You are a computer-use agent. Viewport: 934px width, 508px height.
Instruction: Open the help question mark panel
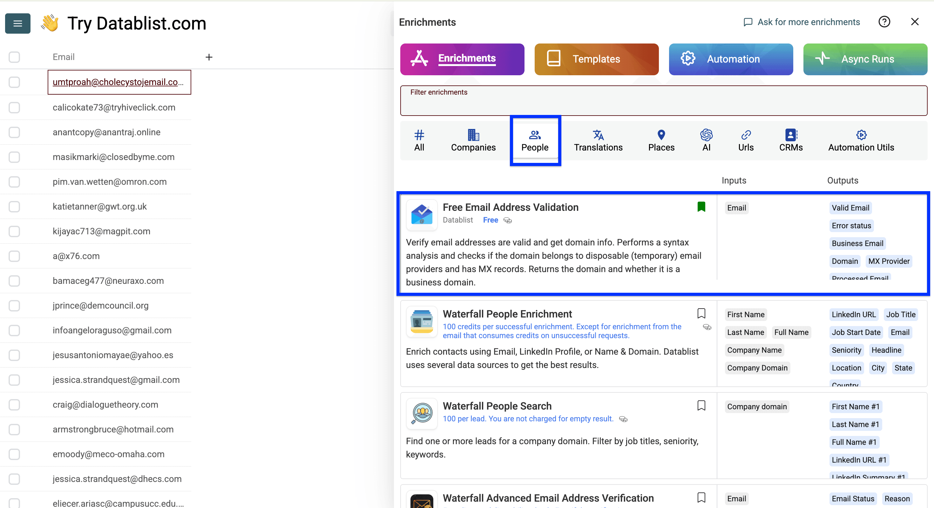884,22
